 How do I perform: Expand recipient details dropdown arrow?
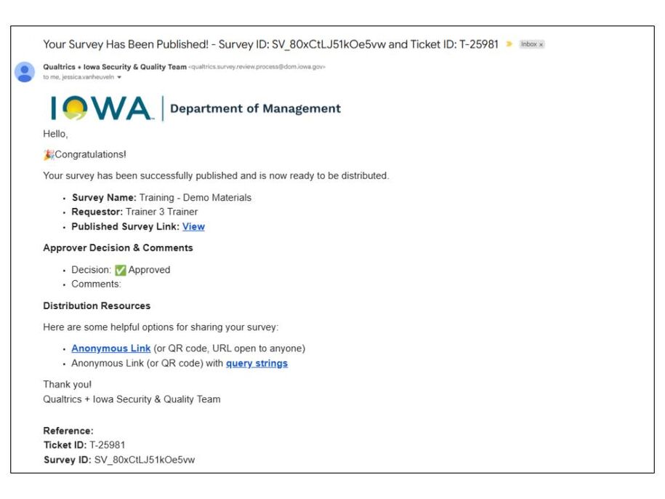119,77
